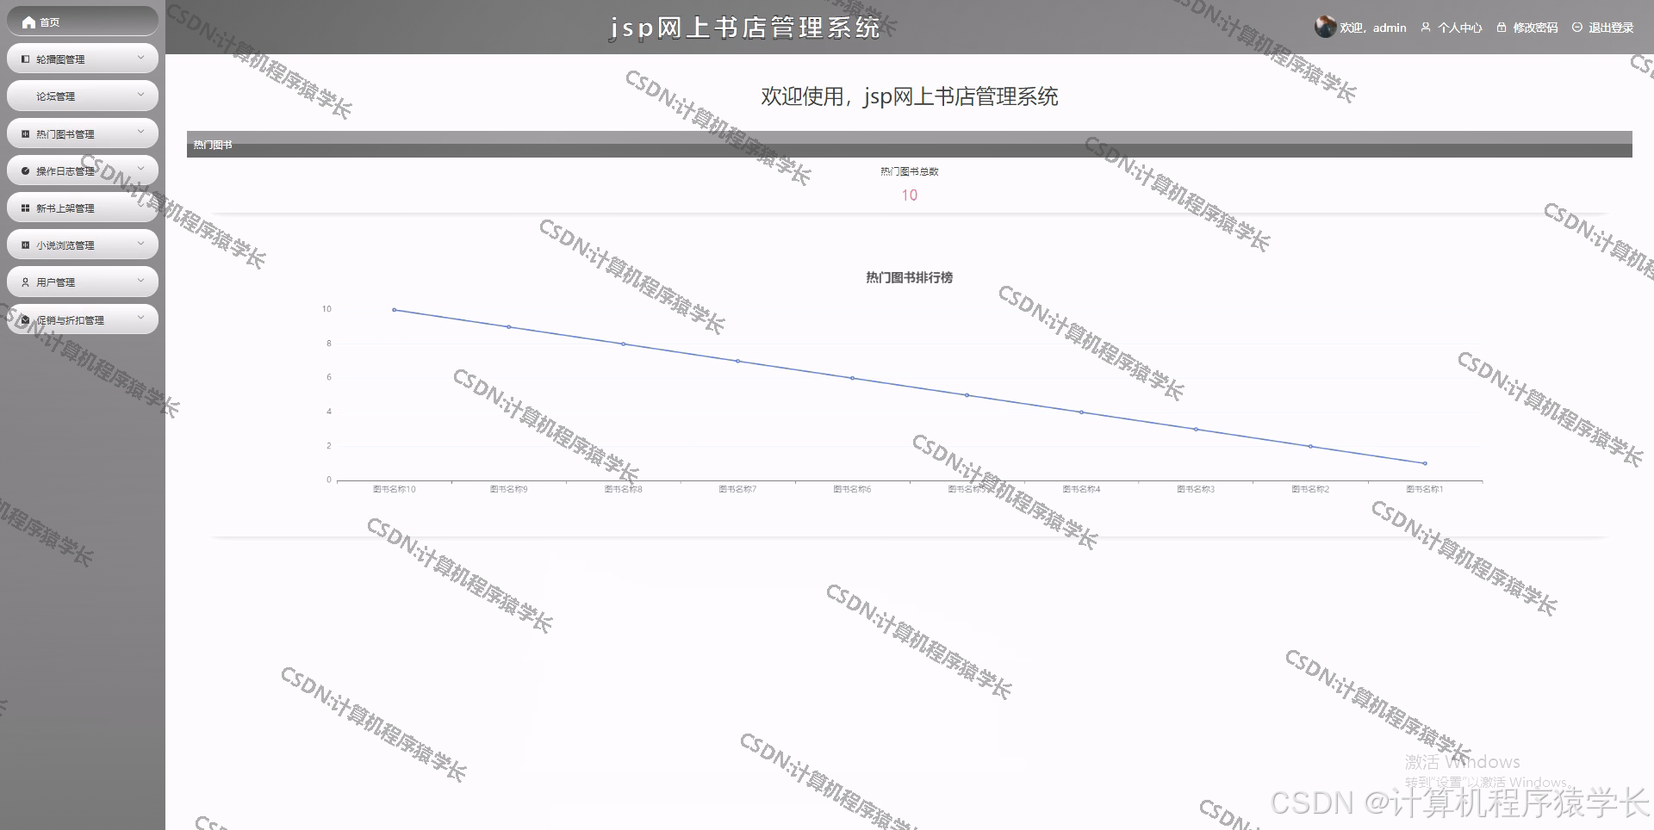The image size is (1654, 830).
Task: Open the 促销与折扣管理 menu label
Action: point(70,320)
